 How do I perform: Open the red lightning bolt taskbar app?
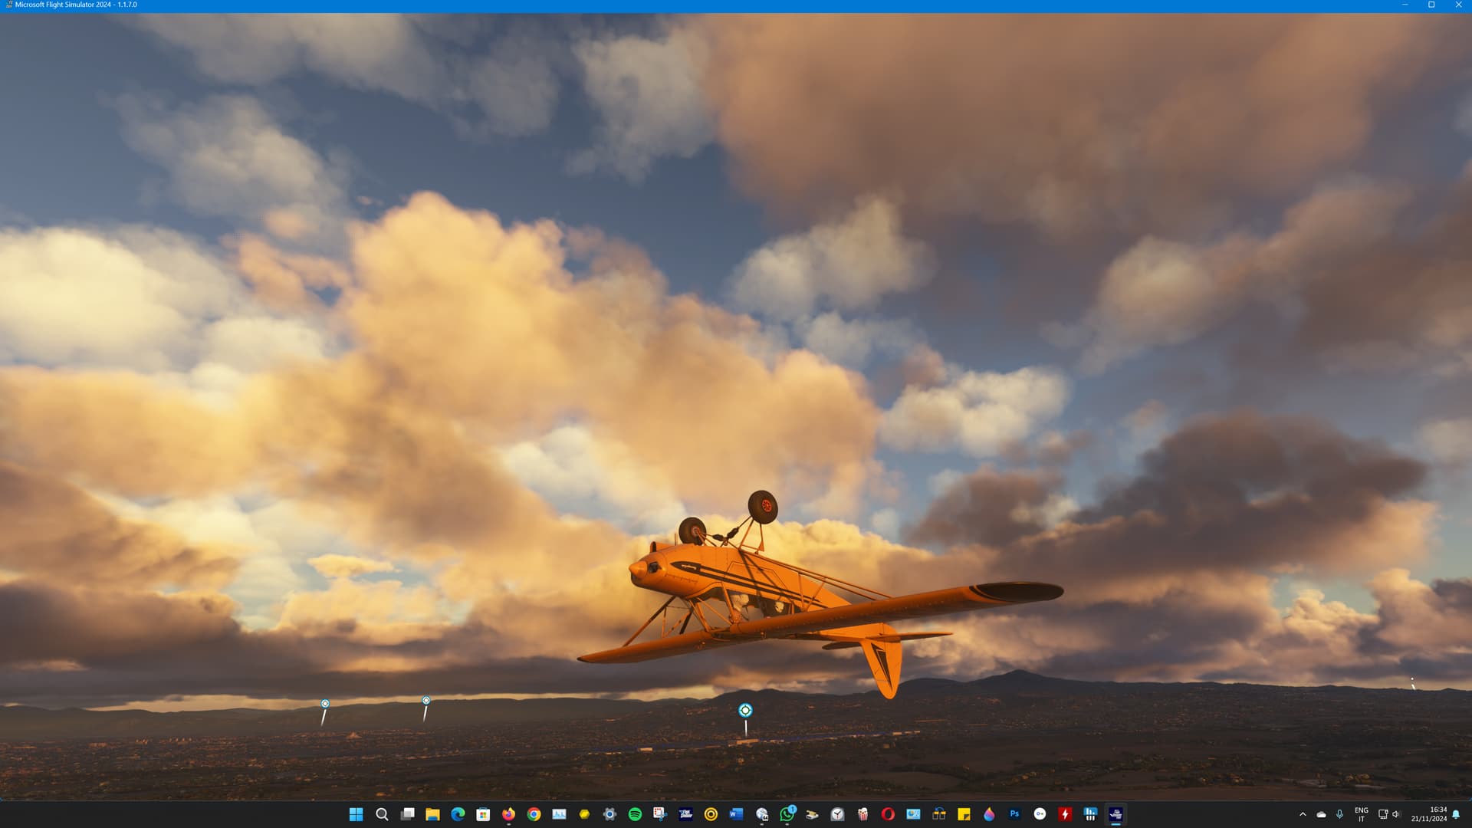[x=1065, y=814]
